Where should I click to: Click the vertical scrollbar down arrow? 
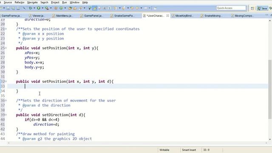coord(270,139)
